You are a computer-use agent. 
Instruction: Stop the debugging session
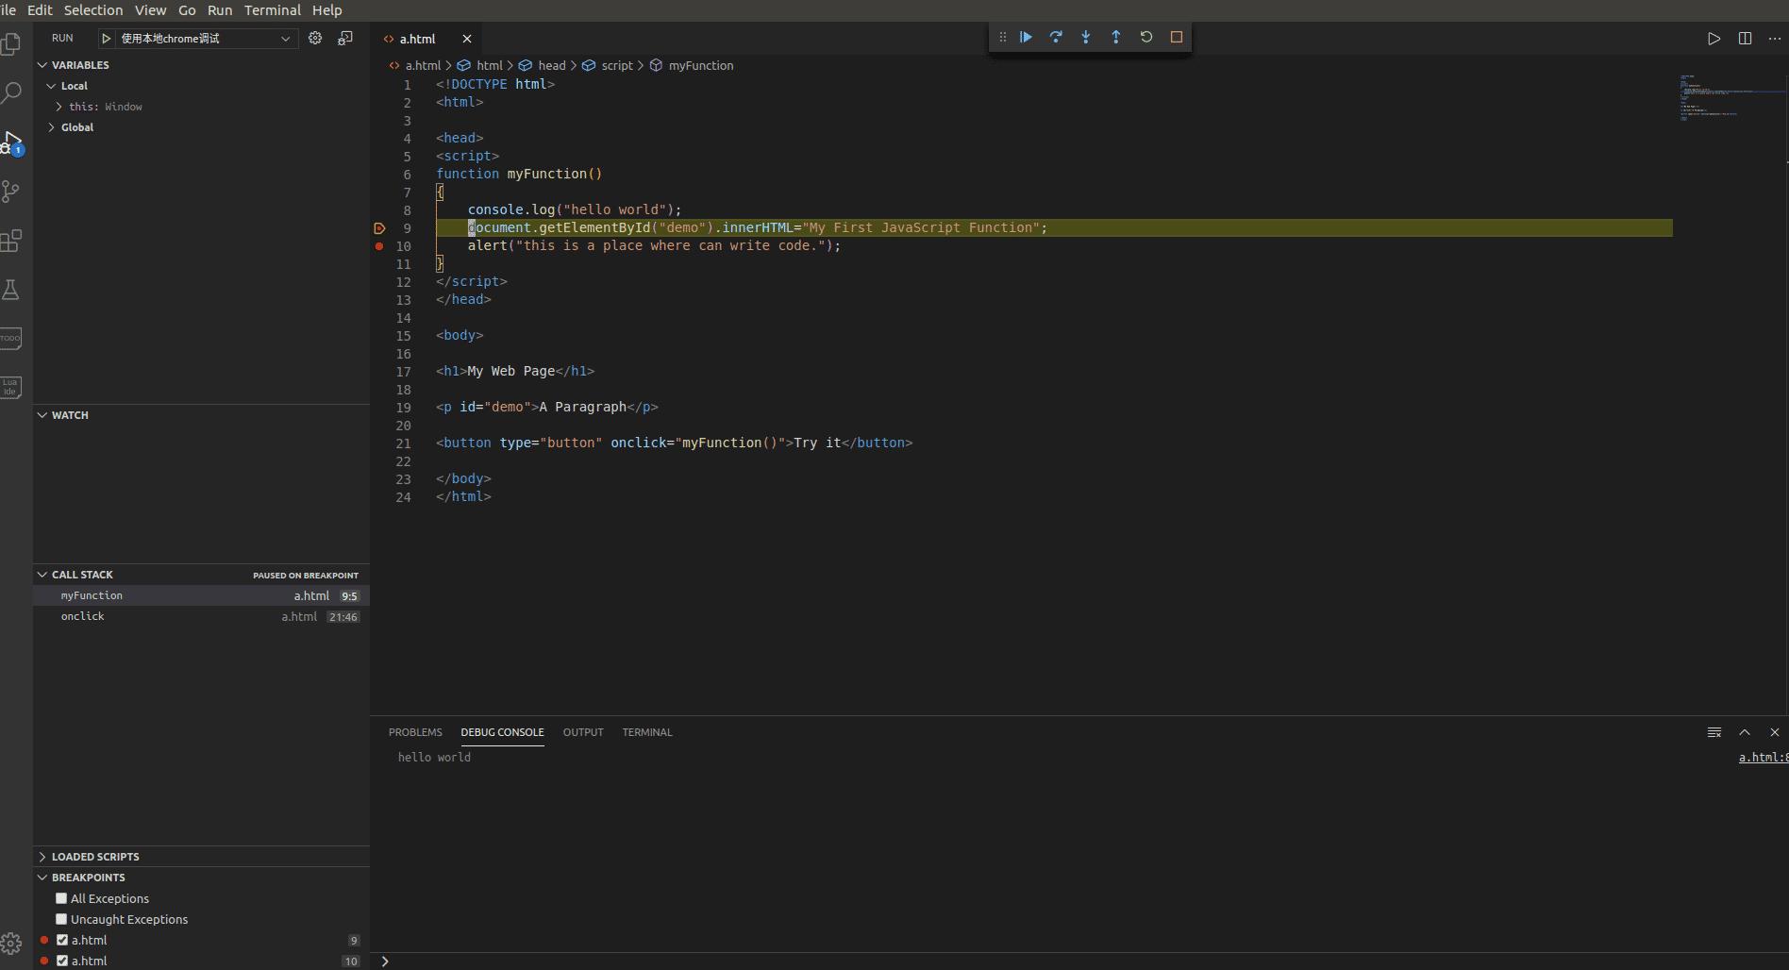point(1177,37)
